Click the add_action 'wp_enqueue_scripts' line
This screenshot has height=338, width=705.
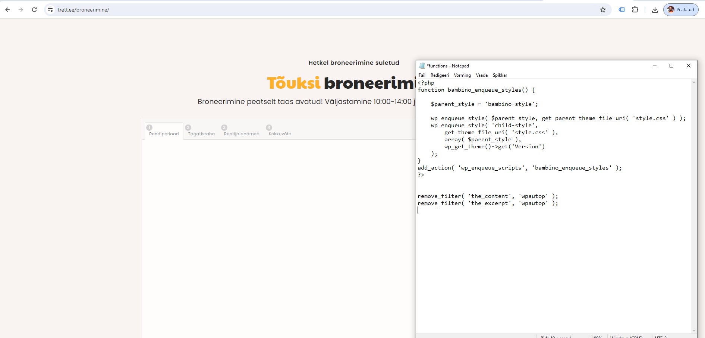(x=520, y=168)
